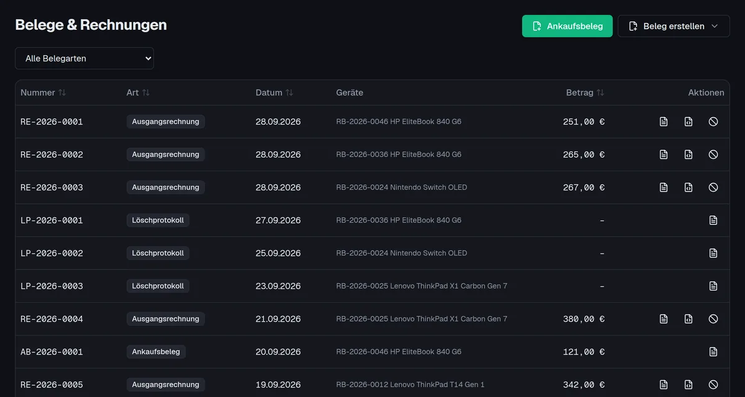Open document icon for RE-2026-0002
Viewport: 745px width, 397px height.
(x=664, y=154)
